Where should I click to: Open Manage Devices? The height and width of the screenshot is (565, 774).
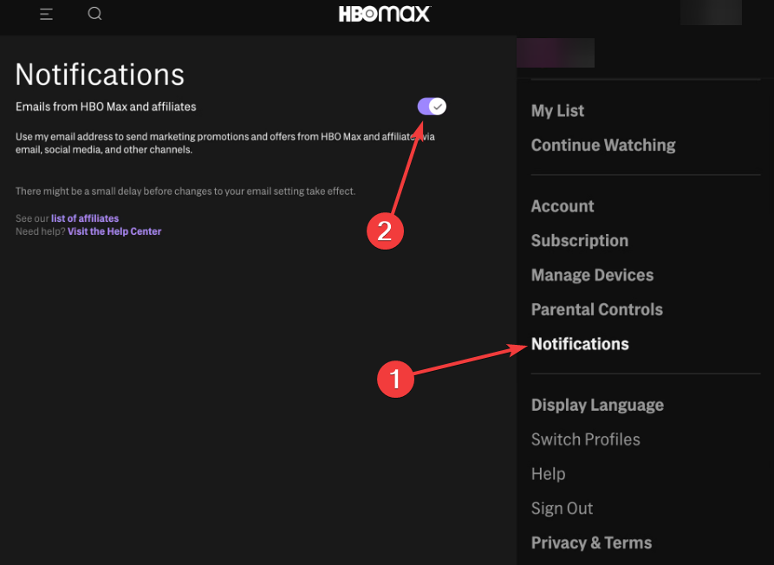[x=592, y=275]
